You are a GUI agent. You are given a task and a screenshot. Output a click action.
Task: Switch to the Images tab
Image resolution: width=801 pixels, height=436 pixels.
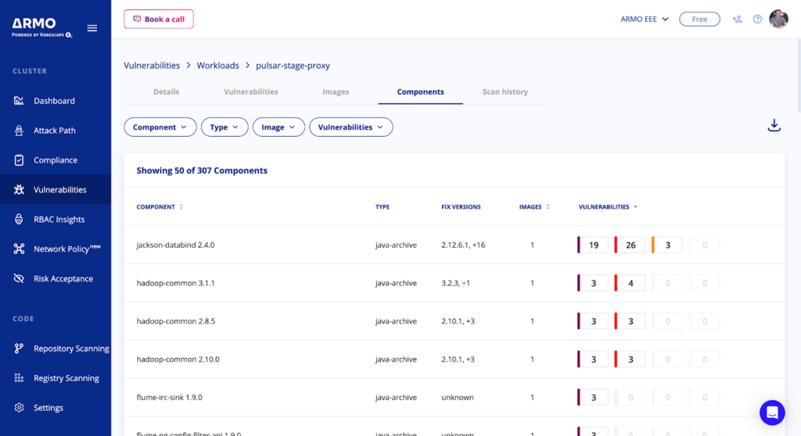click(336, 92)
